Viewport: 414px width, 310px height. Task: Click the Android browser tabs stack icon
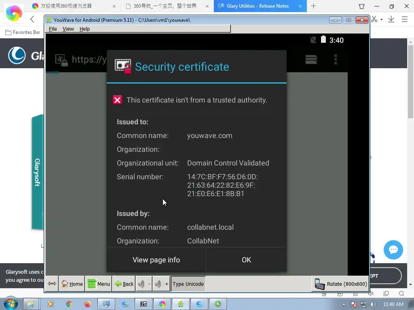point(311,59)
